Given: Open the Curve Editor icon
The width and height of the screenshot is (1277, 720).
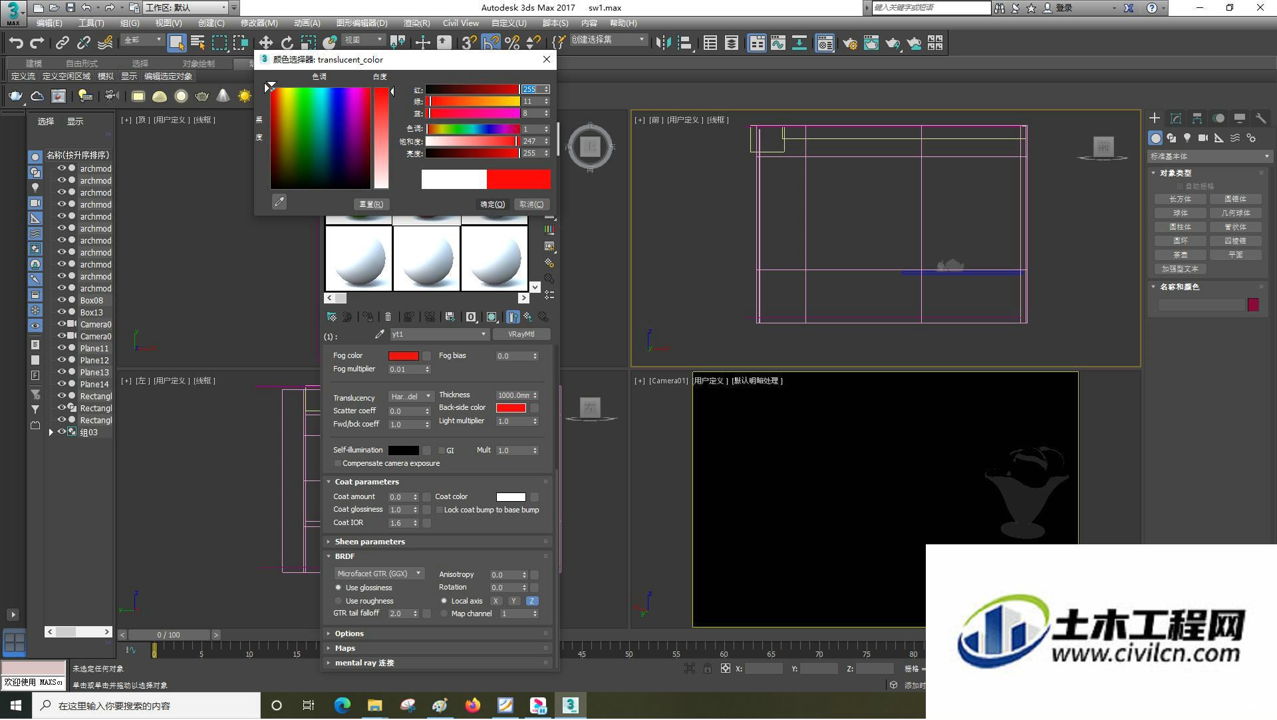Looking at the screenshot, I should pyautogui.click(x=778, y=43).
